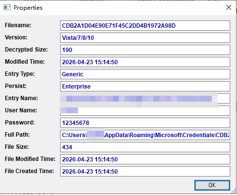Select the Filename text field
Screen dimensions: 237x195
[145, 25]
